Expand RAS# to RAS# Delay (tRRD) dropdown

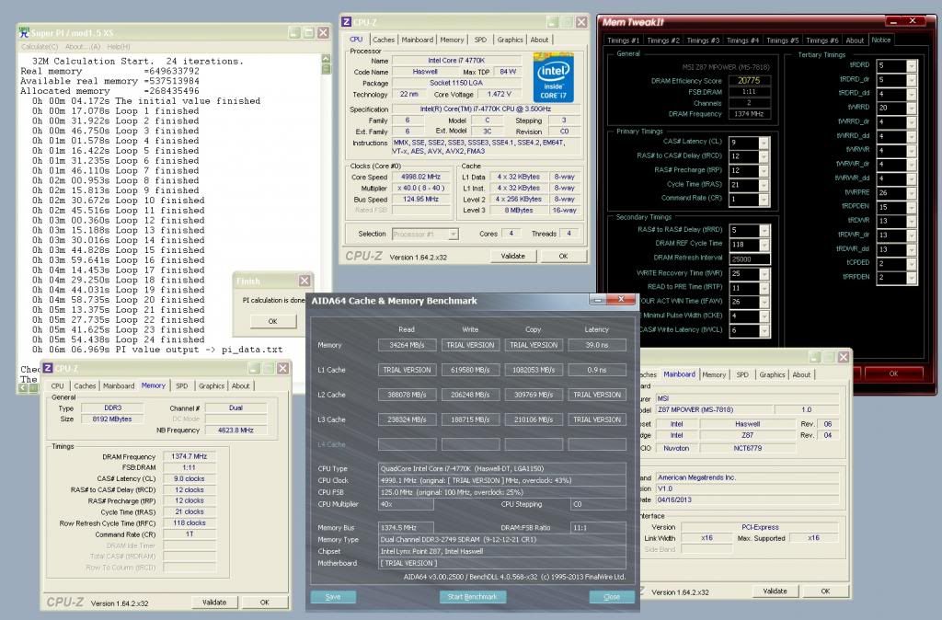tap(764, 230)
